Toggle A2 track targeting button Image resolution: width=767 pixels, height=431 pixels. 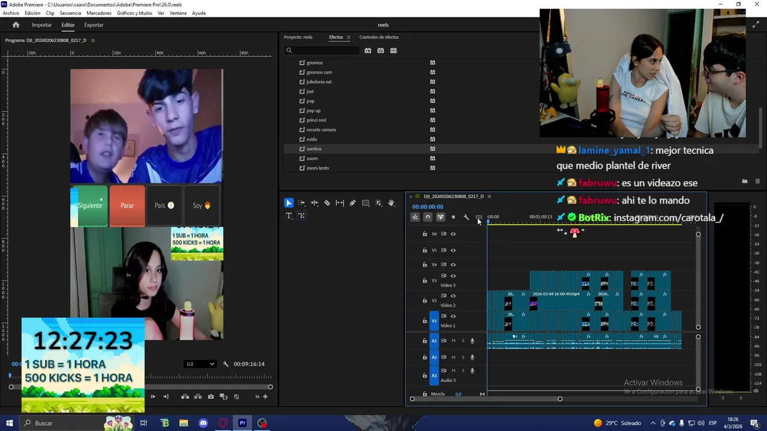[434, 357]
